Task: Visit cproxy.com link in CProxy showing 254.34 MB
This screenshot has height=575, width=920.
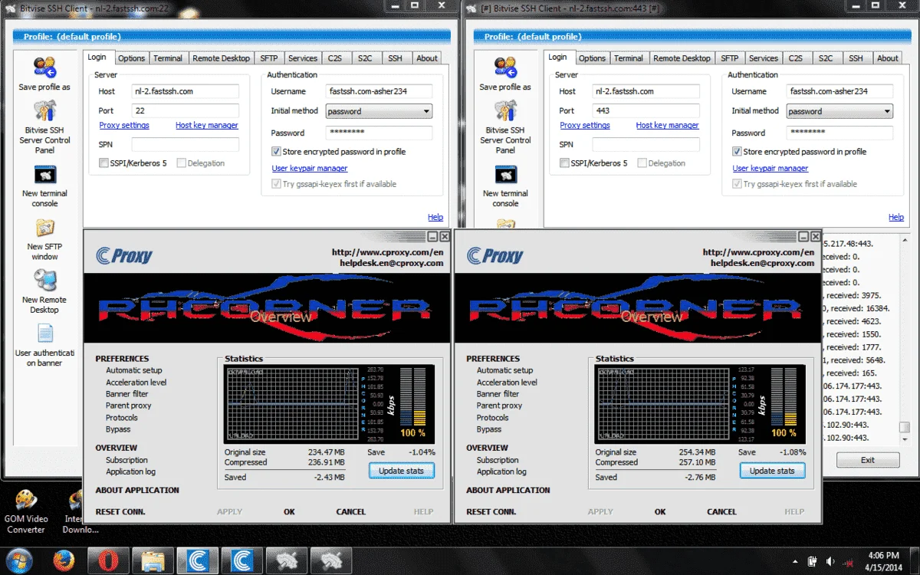Action: point(758,252)
